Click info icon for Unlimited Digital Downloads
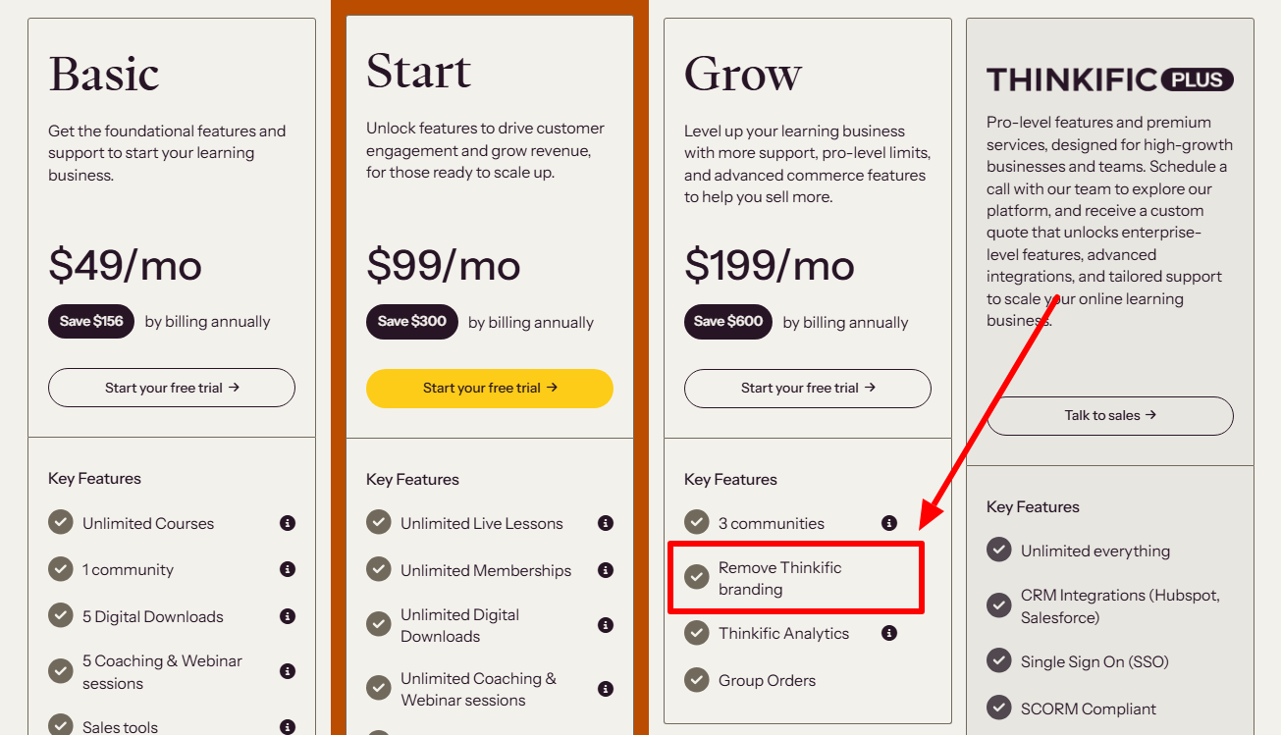The width and height of the screenshot is (1281, 735). pos(606,625)
